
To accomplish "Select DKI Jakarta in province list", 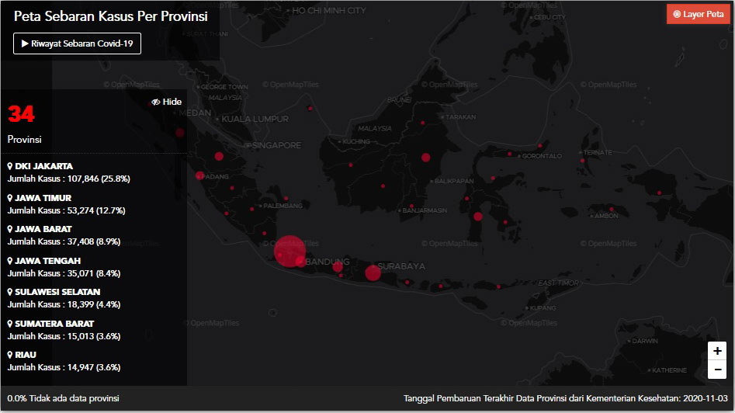I will click(43, 166).
